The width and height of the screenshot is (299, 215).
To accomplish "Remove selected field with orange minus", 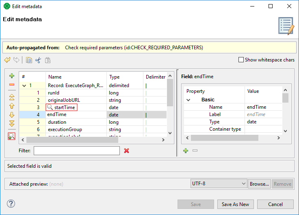I will point(12,84).
